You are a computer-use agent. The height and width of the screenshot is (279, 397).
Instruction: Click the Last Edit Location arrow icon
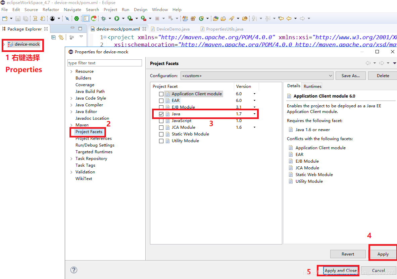[281, 18]
